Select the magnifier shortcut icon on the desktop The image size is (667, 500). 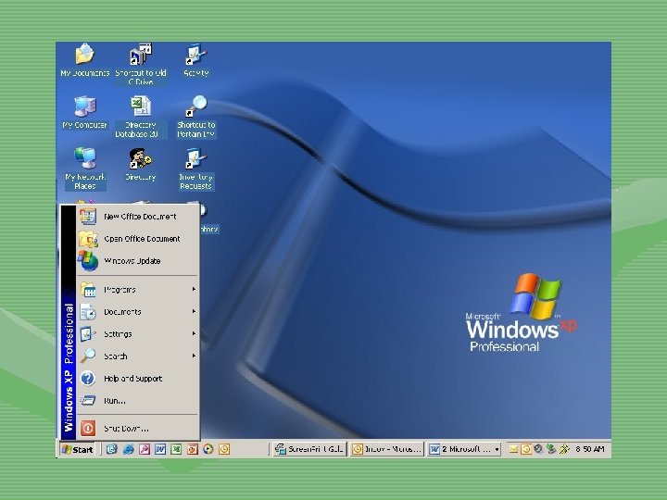195,117
